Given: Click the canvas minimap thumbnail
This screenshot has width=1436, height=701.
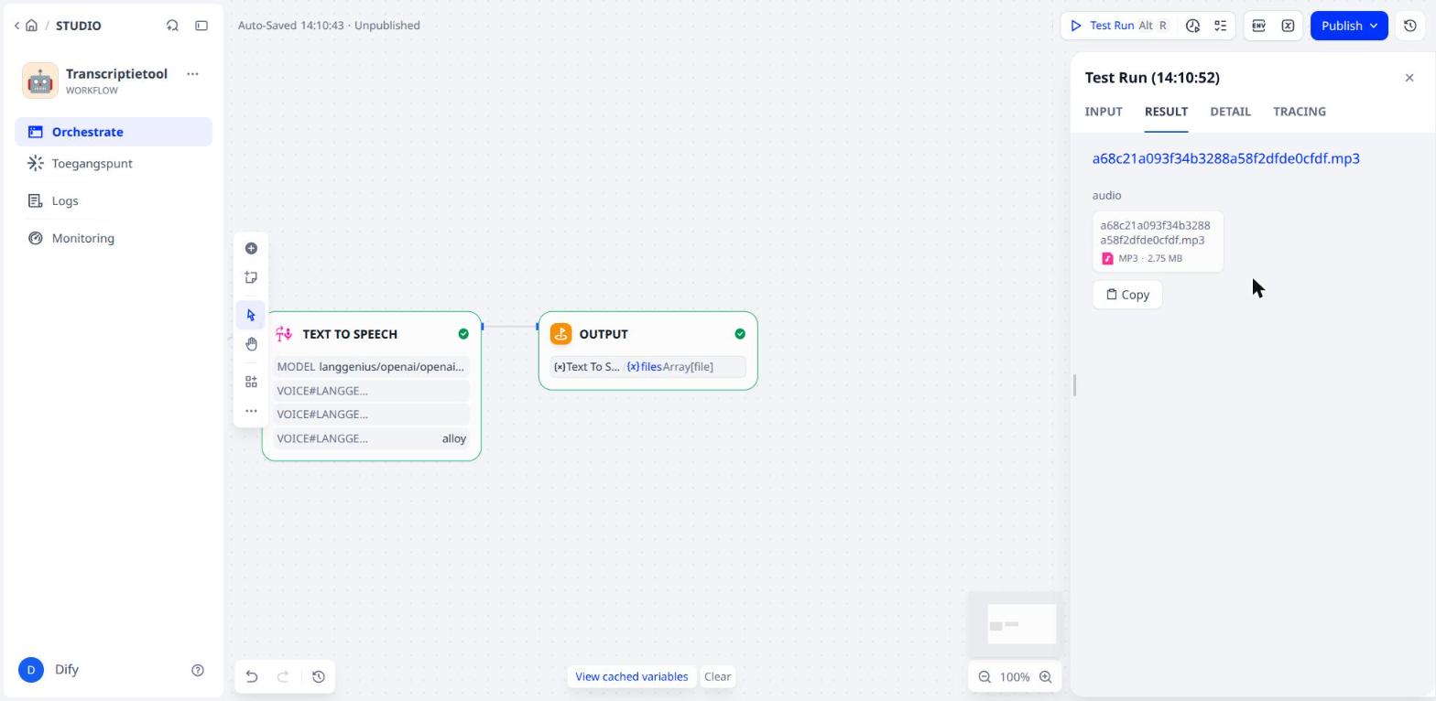Looking at the screenshot, I should (x=1016, y=624).
